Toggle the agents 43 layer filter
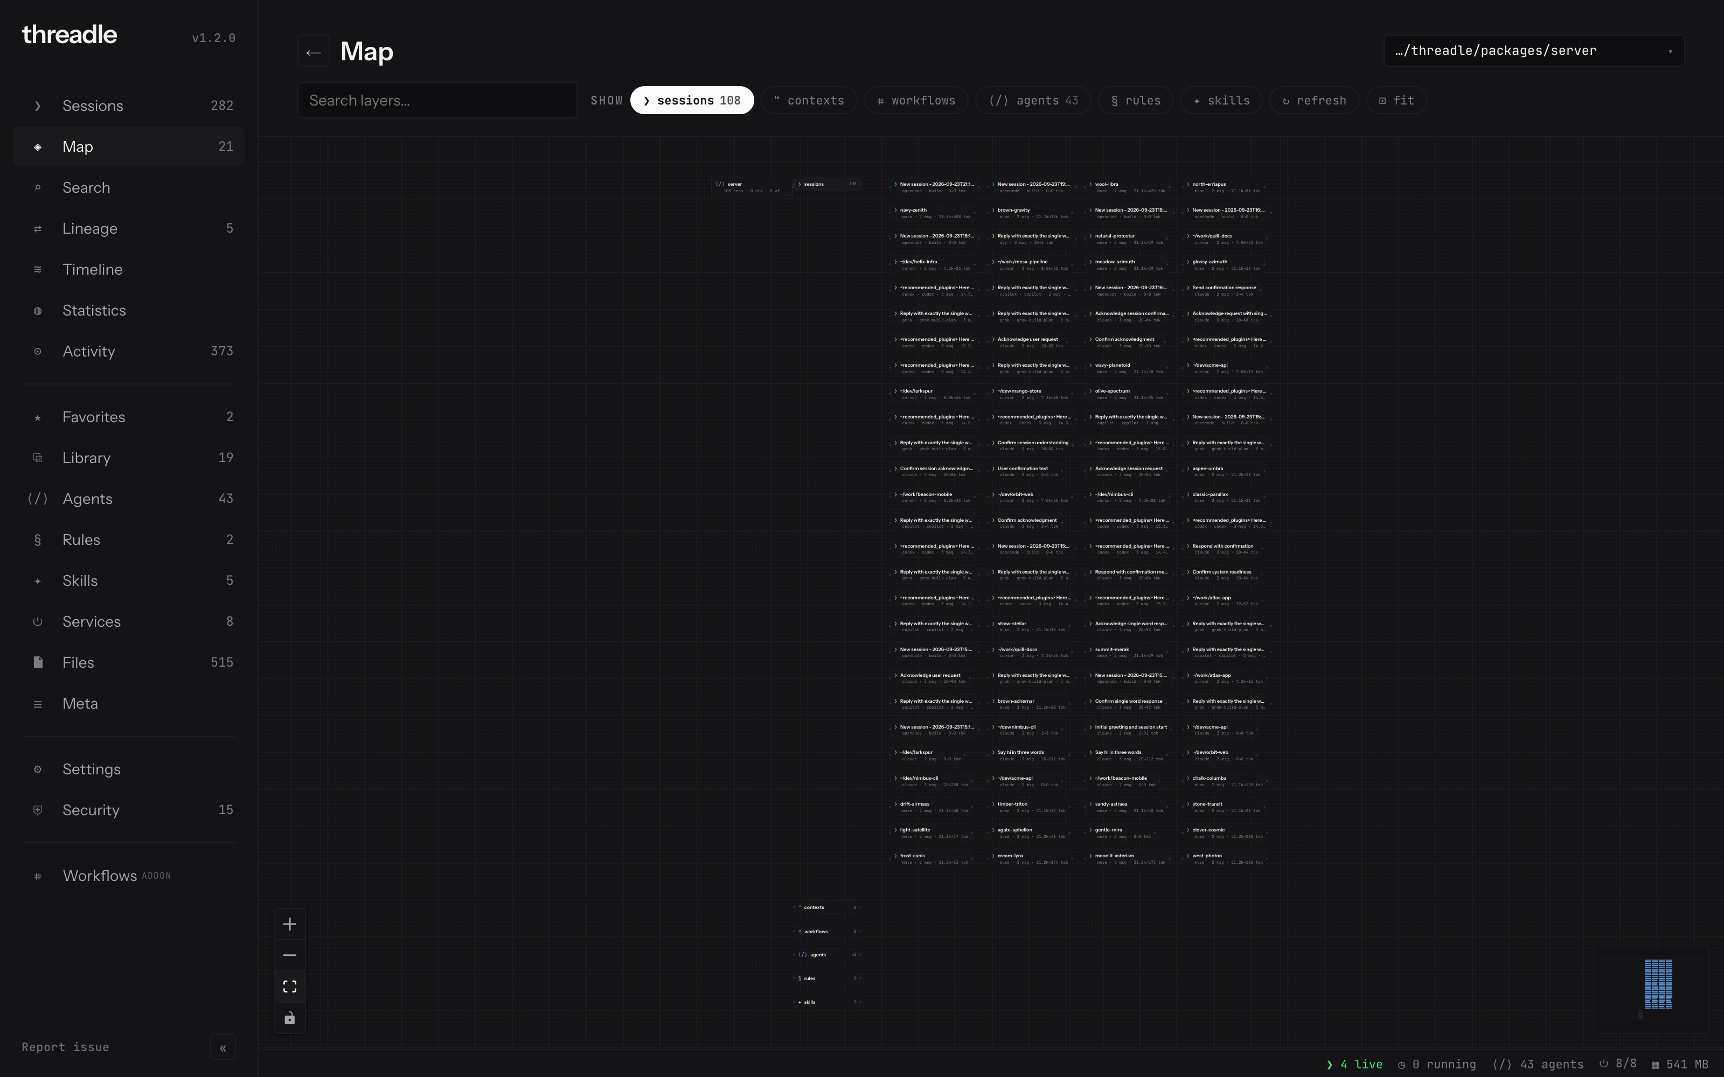Screen dimensions: 1724x1077 pos(1033,101)
